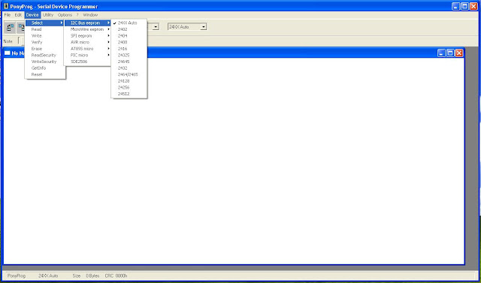Close the PonyProg main window
This screenshot has height=283, width=481.
pos(473,7)
